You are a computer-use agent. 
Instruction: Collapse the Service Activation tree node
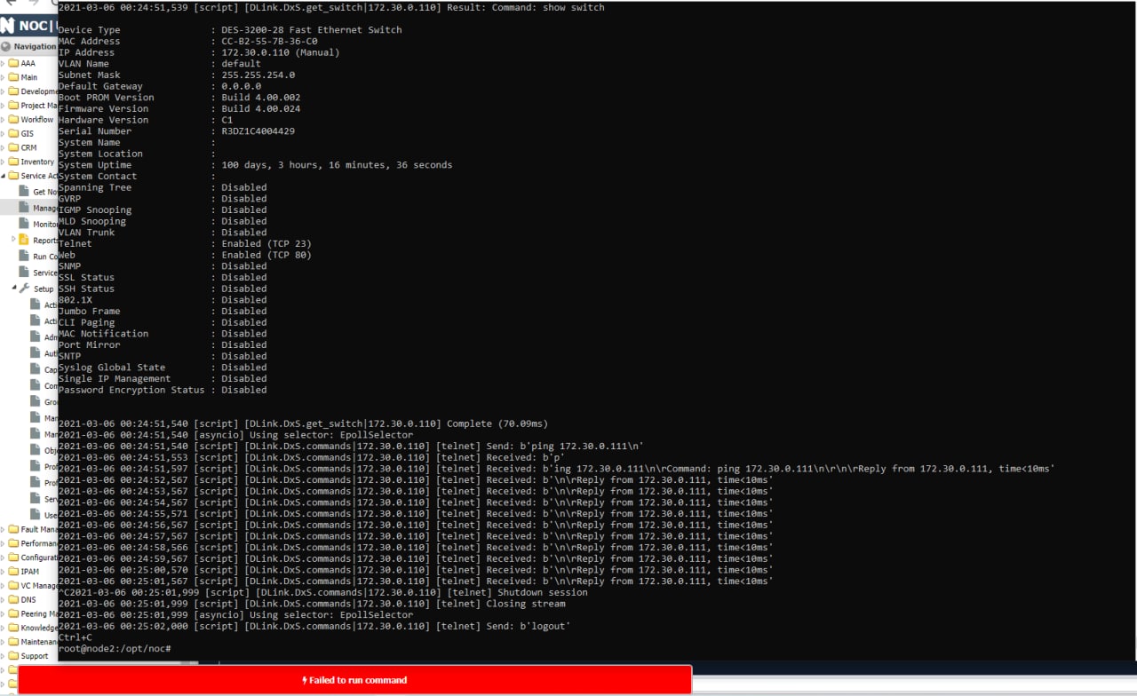(x=4, y=176)
